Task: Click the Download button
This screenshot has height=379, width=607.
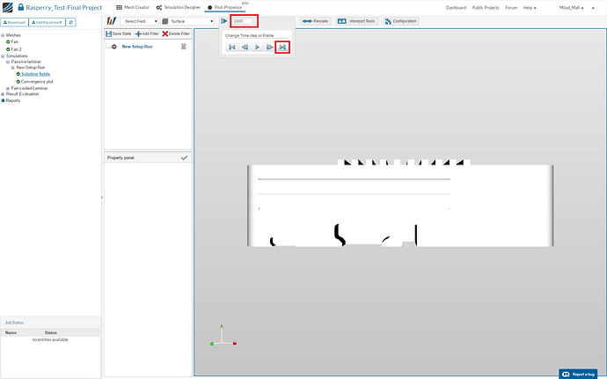Action: coord(14,23)
